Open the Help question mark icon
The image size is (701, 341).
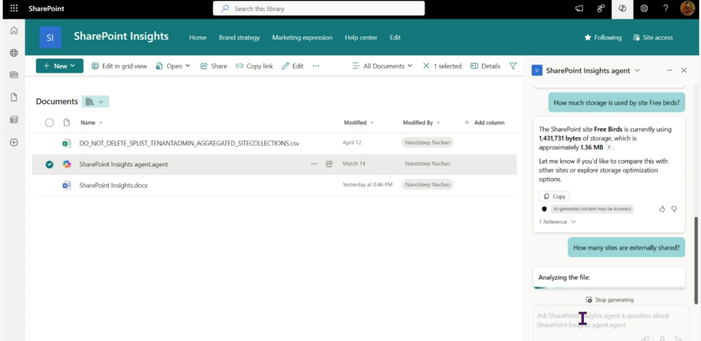[665, 8]
